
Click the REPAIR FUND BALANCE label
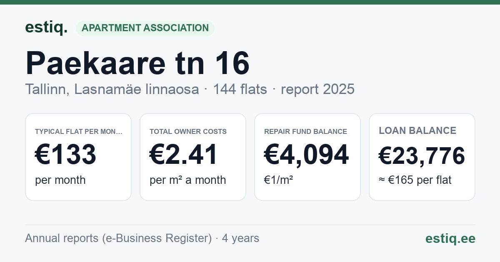[x=305, y=131]
